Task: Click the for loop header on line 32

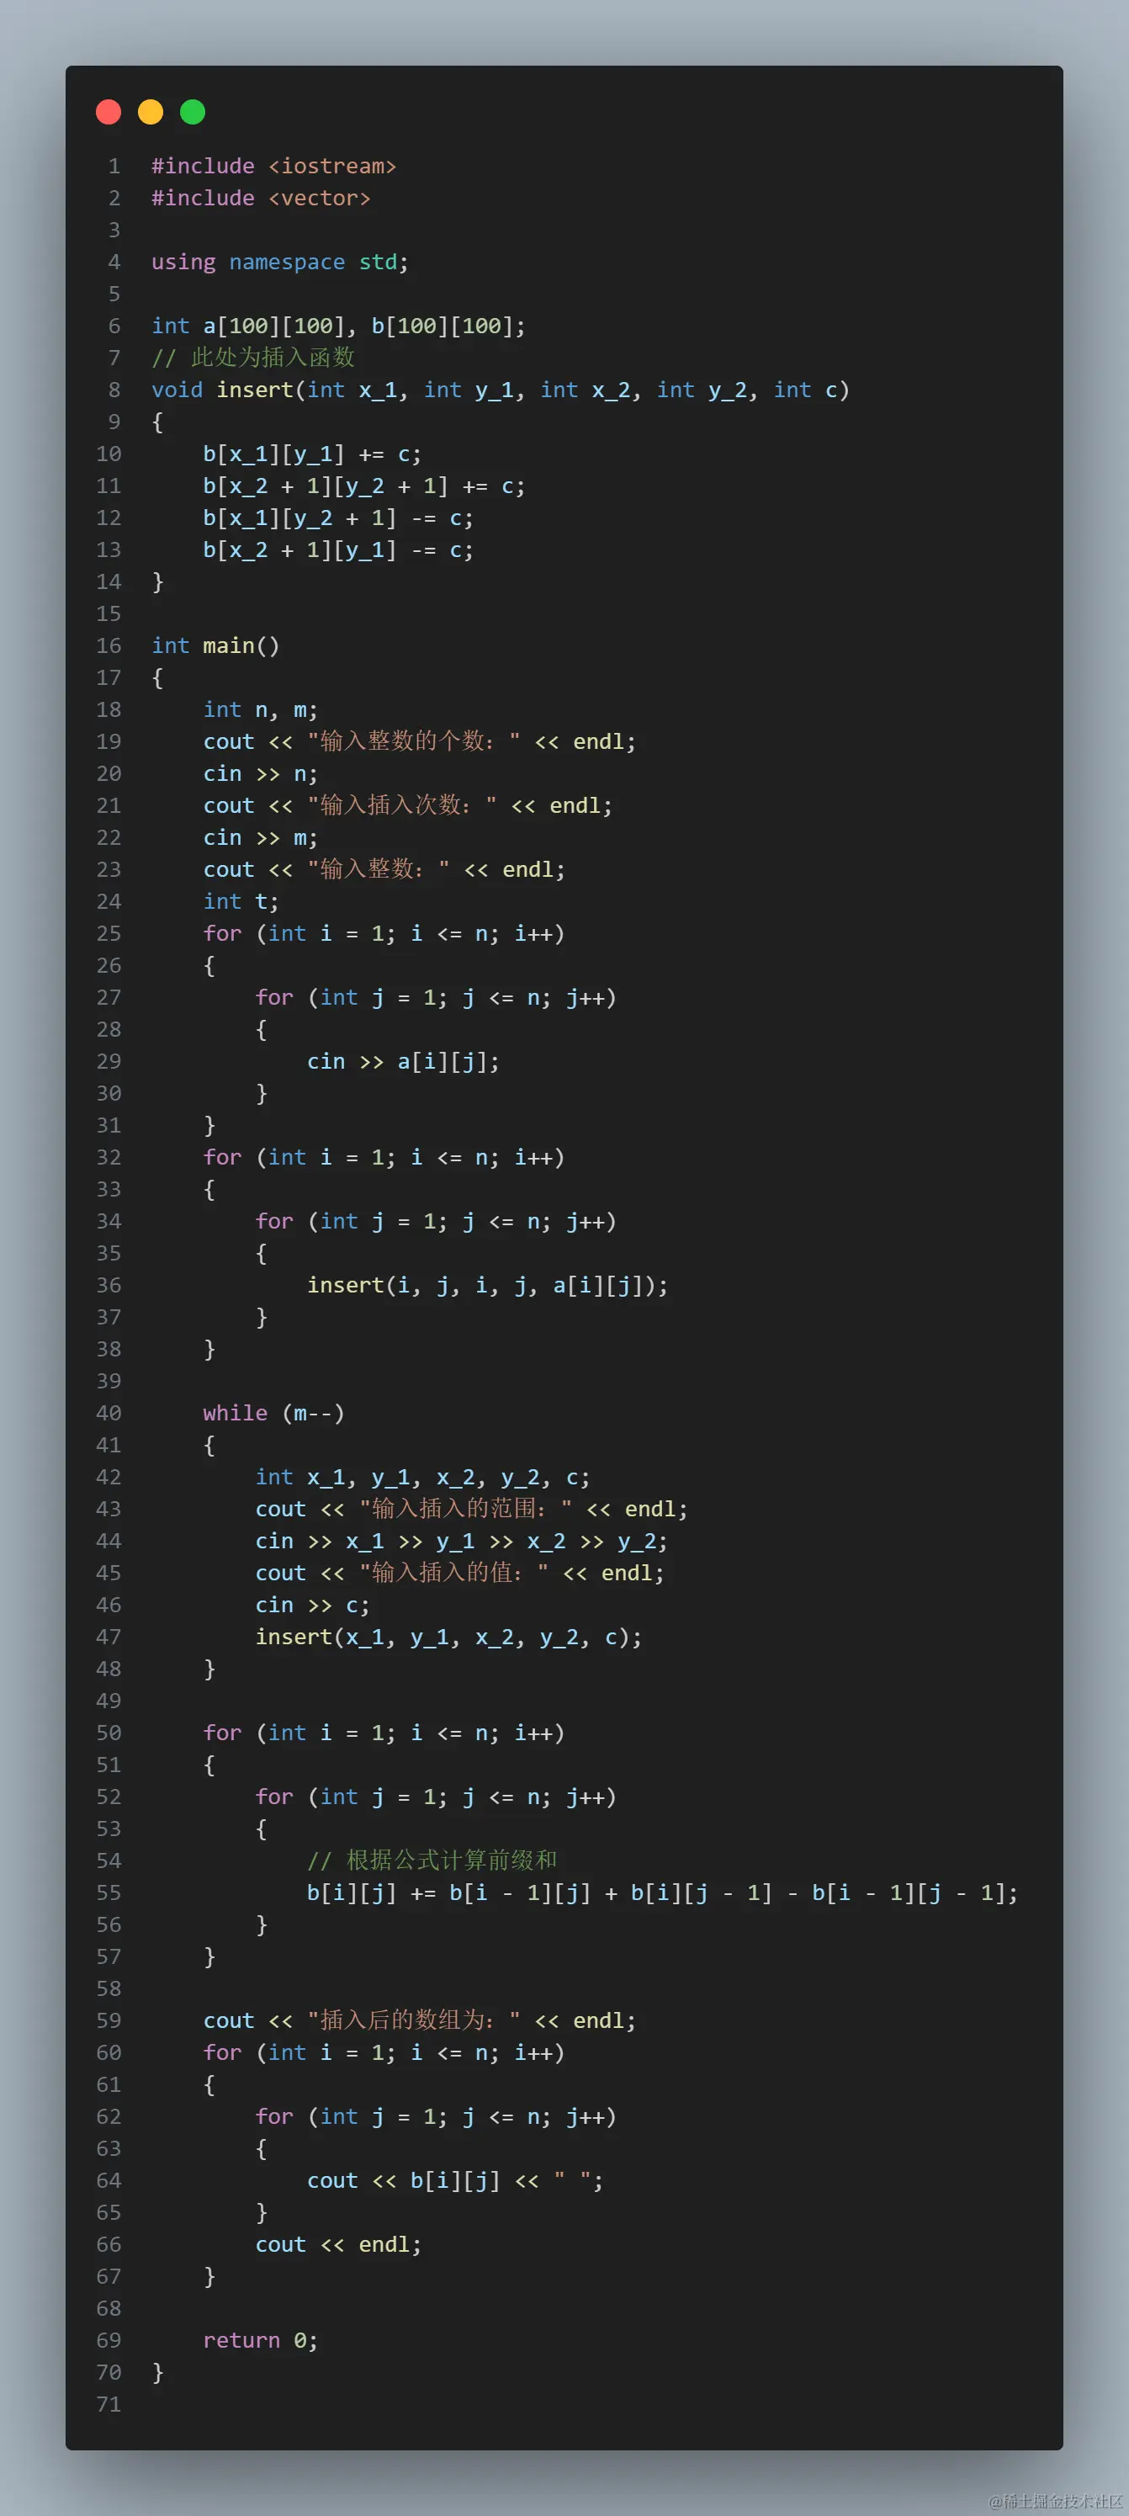Action: (384, 1157)
